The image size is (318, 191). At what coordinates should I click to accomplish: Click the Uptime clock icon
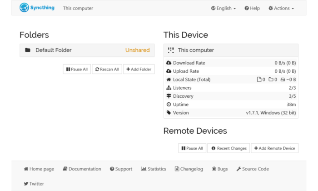click(169, 104)
